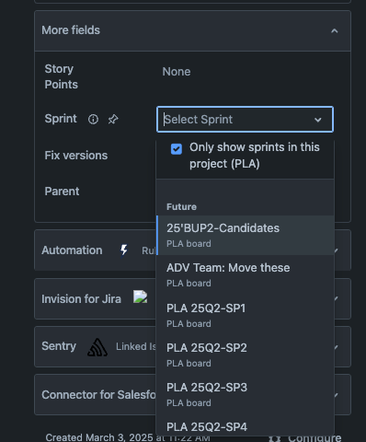Screen dimensions: 366x442
Task: Click the Parent field label
Action: [x=62, y=192]
